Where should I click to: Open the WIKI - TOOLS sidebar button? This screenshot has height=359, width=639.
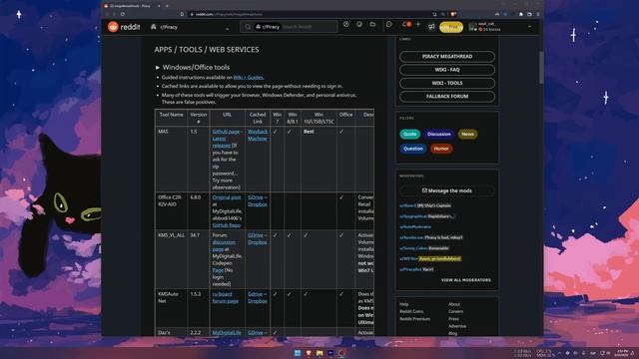(x=447, y=83)
